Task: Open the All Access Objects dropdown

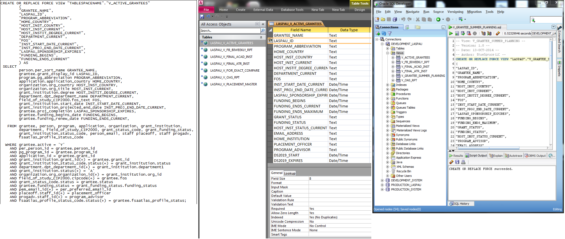Action: [257, 24]
